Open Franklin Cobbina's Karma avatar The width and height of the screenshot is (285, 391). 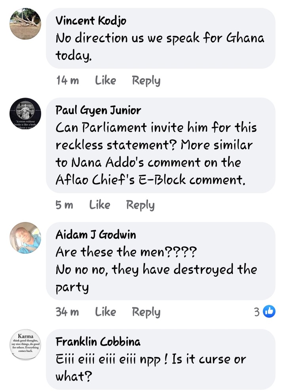pyautogui.click(x=25, y=345)
